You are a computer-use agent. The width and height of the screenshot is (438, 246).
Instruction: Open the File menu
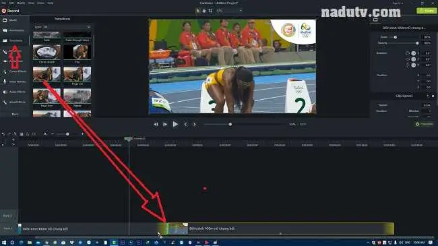pyautogui.click(x=3, y=3)
